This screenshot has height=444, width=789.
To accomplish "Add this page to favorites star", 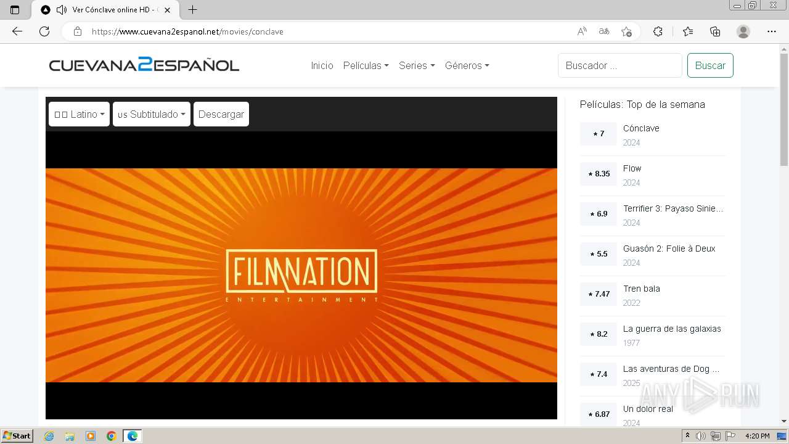I will (x=626, y=31).
